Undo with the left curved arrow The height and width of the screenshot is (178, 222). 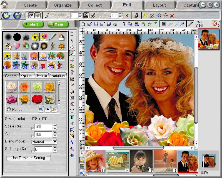click(143, 24)
